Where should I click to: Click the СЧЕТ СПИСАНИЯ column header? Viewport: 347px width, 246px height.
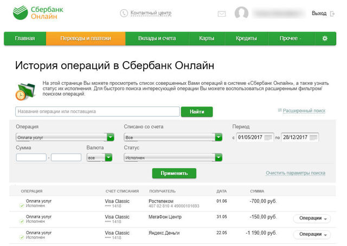click(x=122, y=191)
